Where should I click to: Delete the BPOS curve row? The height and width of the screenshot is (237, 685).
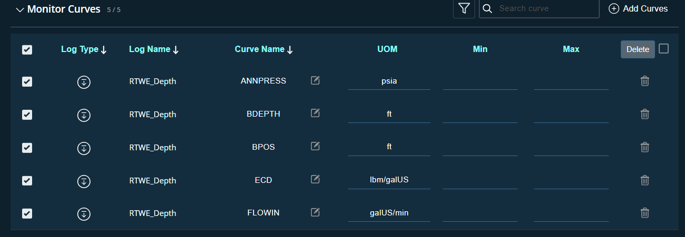point(644,147)
